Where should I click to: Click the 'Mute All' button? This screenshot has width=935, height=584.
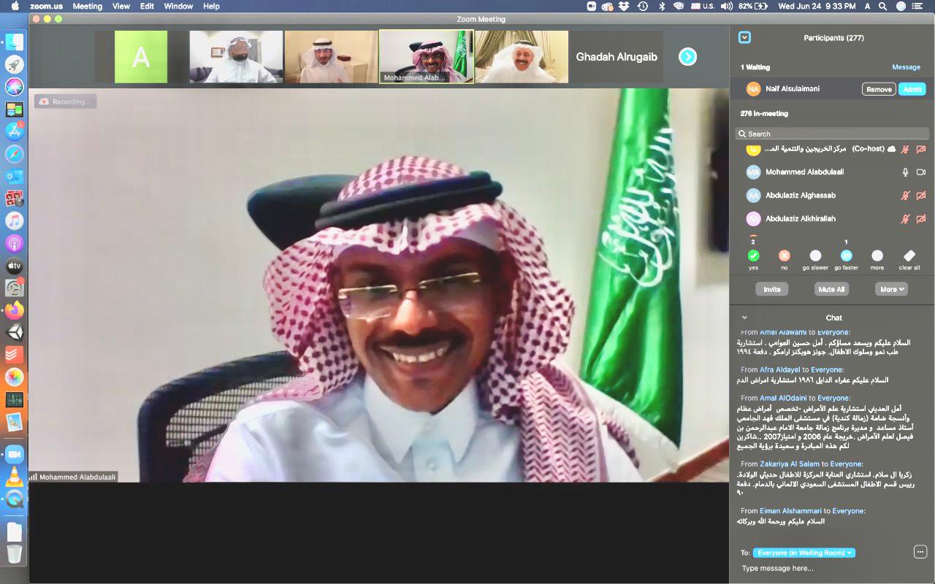[831, 289]
